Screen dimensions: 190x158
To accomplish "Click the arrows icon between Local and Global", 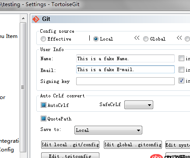I will (x=137, y=38).
